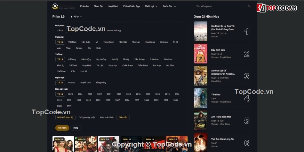Select Viễn Tưởng genre filter
Screen dimensions: 304x152
point(140,59)
